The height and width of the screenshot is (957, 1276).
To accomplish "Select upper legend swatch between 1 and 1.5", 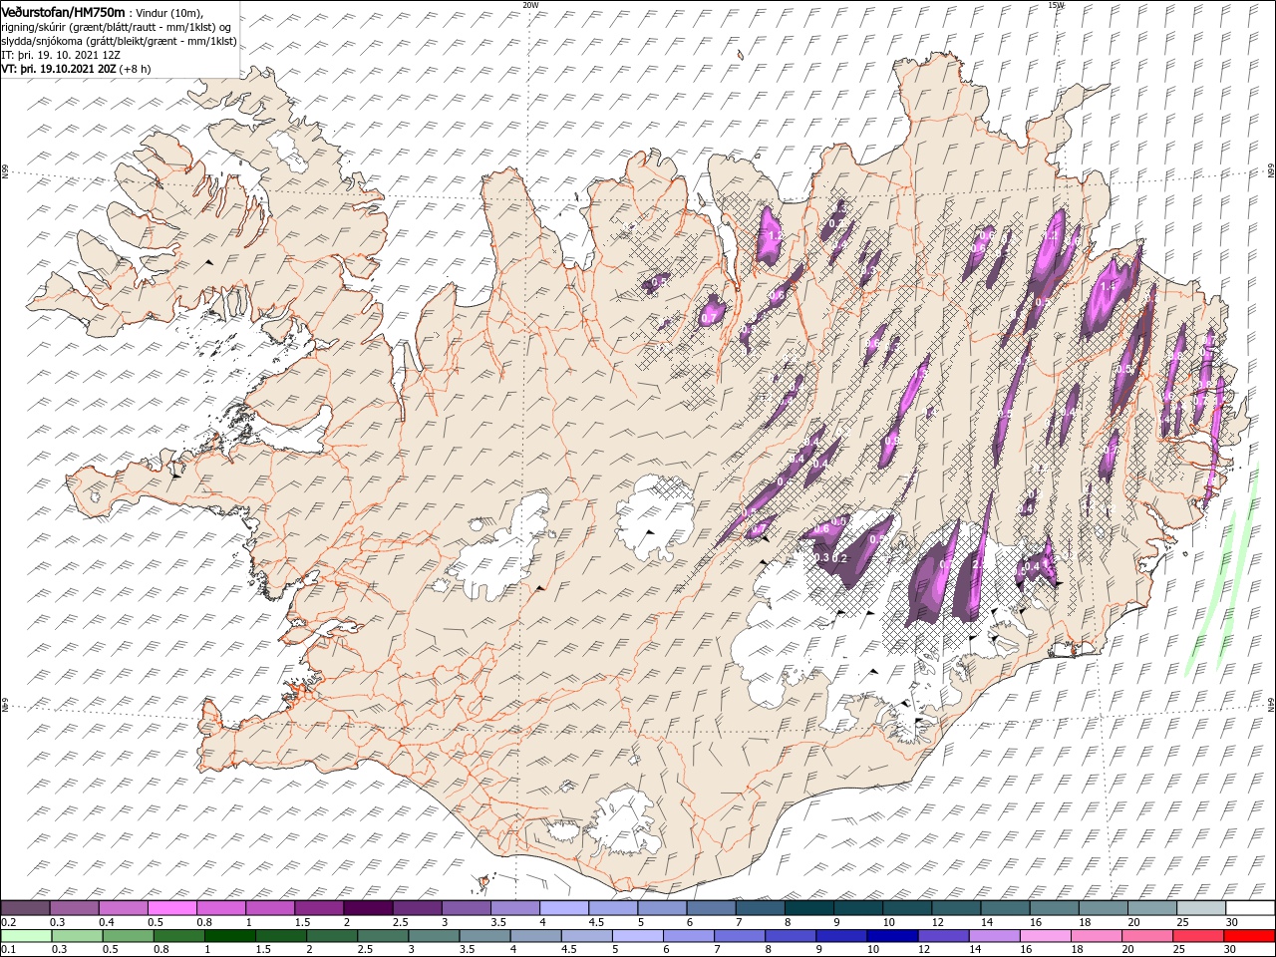I will point(270,908).
